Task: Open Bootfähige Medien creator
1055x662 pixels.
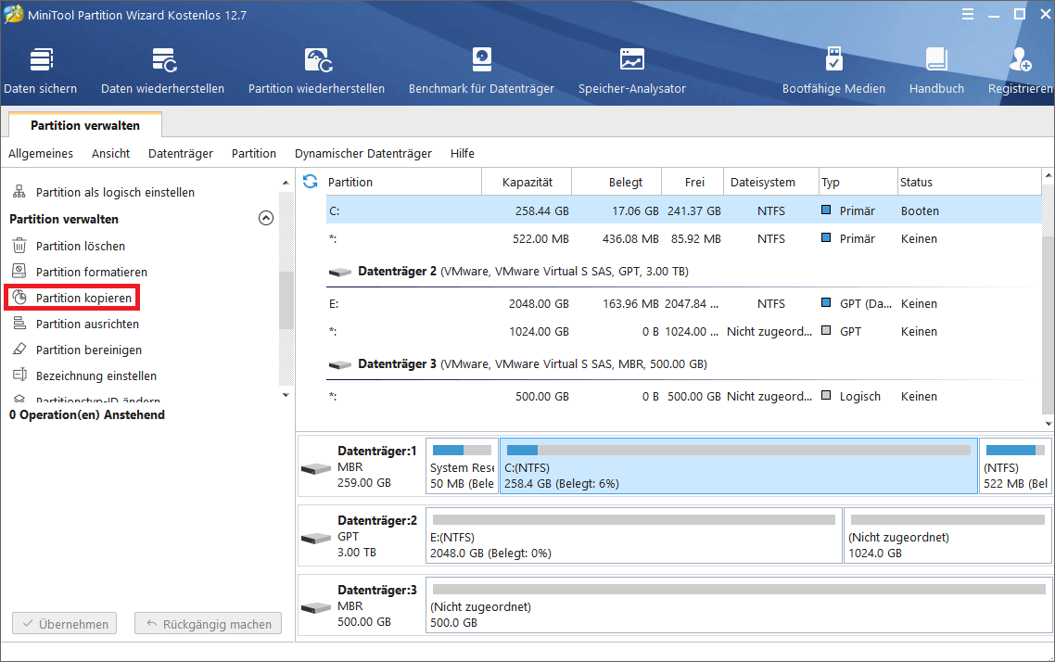Action: pos(833,71)
